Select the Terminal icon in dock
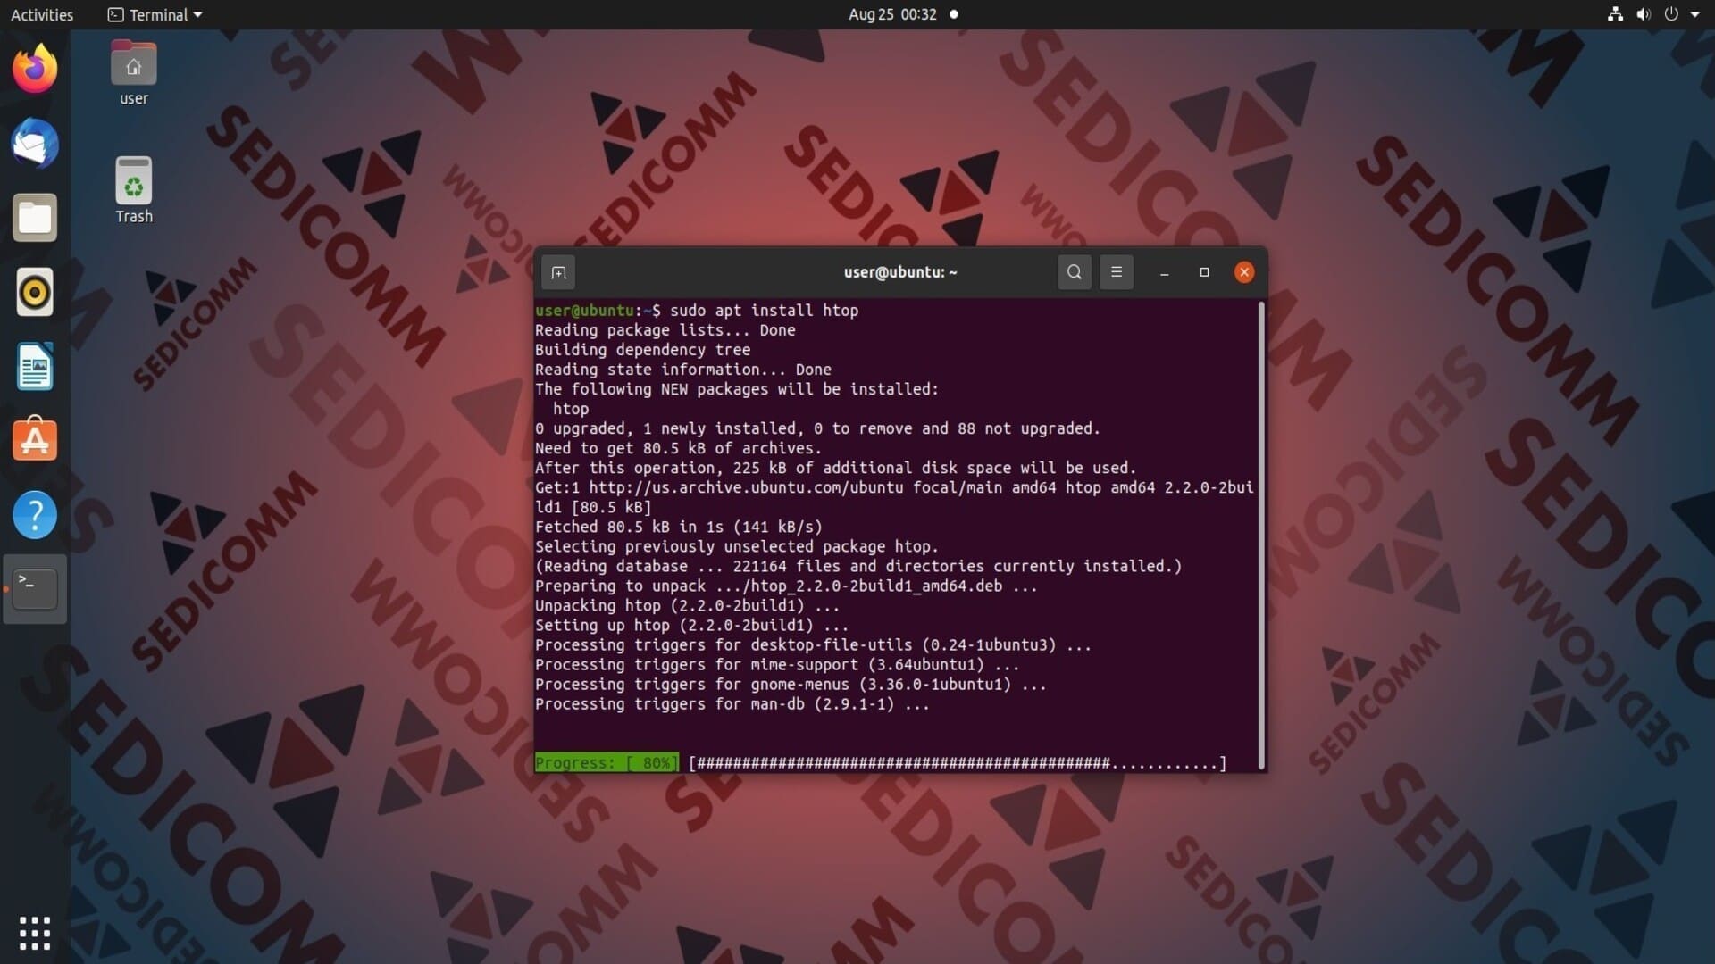1715x964 pixels. [35, 589]
